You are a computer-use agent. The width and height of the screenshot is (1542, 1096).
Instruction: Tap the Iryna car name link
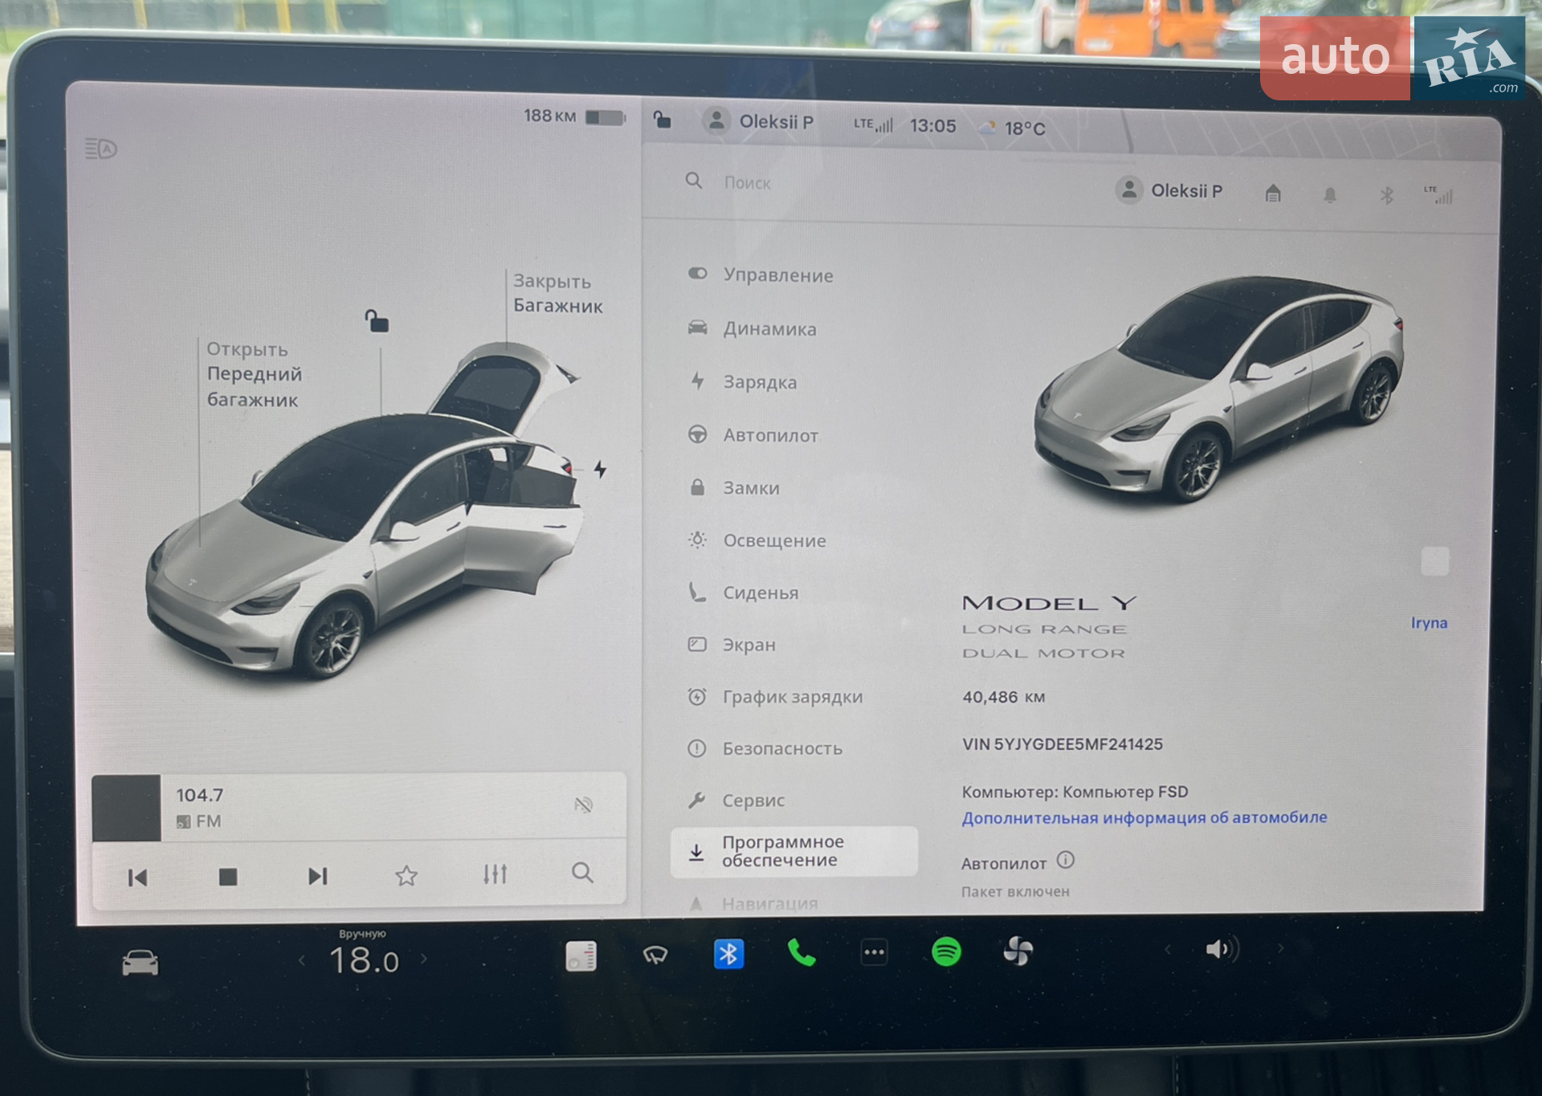click(x=1429, y=622)
